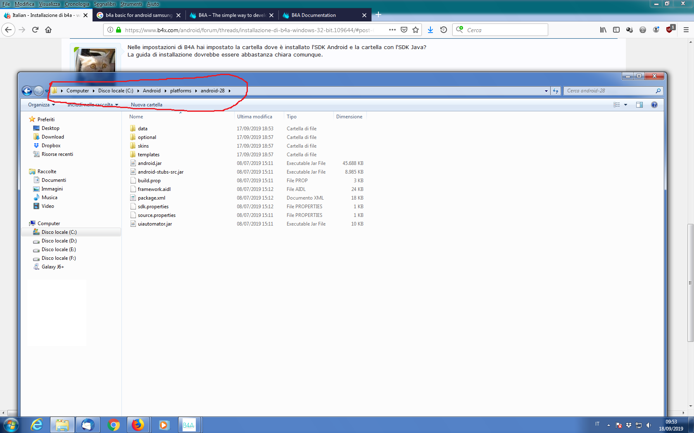Click the Cerca android-28 search field
694x433 pixels.
[x=613, y=91]
